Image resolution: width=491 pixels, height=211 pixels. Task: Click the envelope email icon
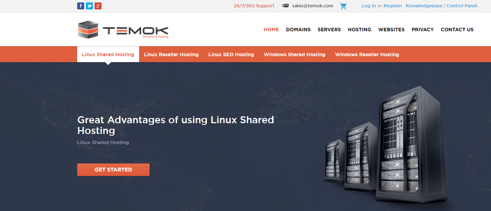coord(285,6)
